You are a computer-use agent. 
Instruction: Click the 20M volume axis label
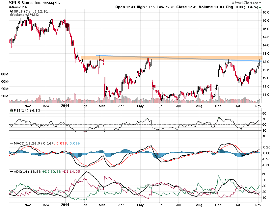pyautogui.click(x=5, y=96)
